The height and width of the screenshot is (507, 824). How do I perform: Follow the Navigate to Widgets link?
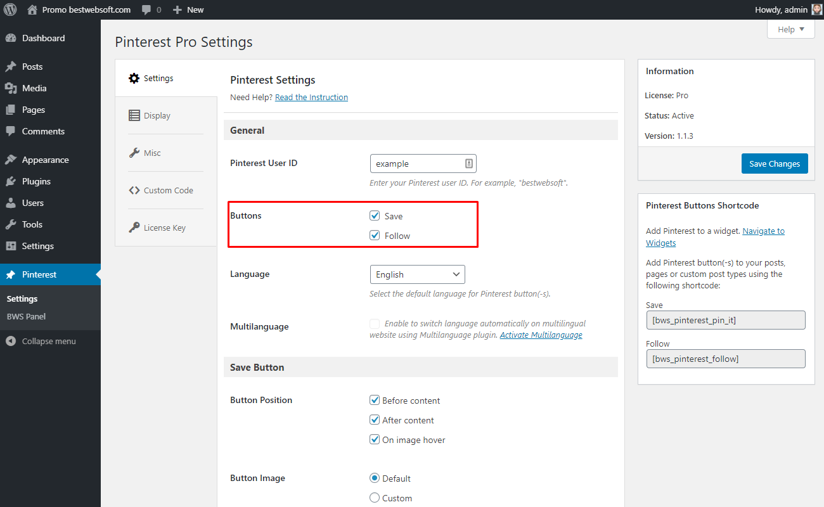[763, 231]
